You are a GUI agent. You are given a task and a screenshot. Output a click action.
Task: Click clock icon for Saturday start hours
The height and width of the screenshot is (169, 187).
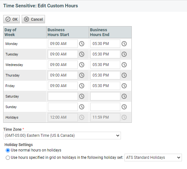[x=82, y=96]
